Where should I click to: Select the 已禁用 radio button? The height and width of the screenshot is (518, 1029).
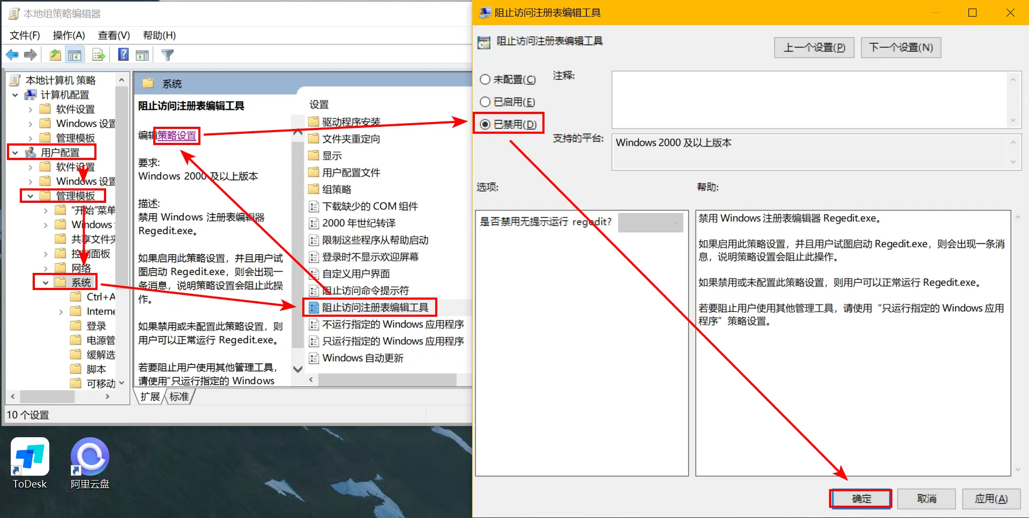485,125
